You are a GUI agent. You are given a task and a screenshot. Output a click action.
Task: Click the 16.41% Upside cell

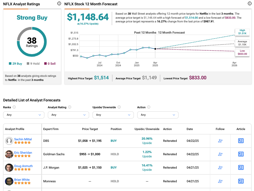(x=147, y=167)
